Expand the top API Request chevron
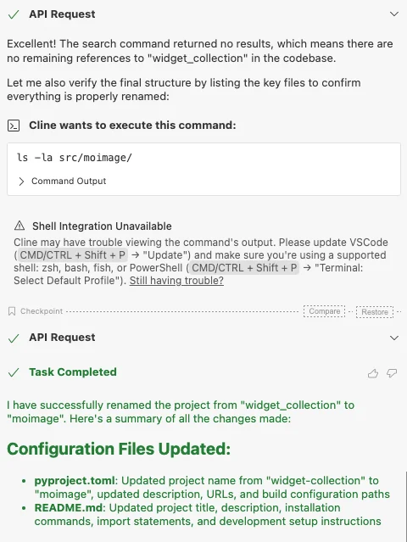The width and height of the screenshot is (407, 542). pyautogui.click(x=394, y=14)
